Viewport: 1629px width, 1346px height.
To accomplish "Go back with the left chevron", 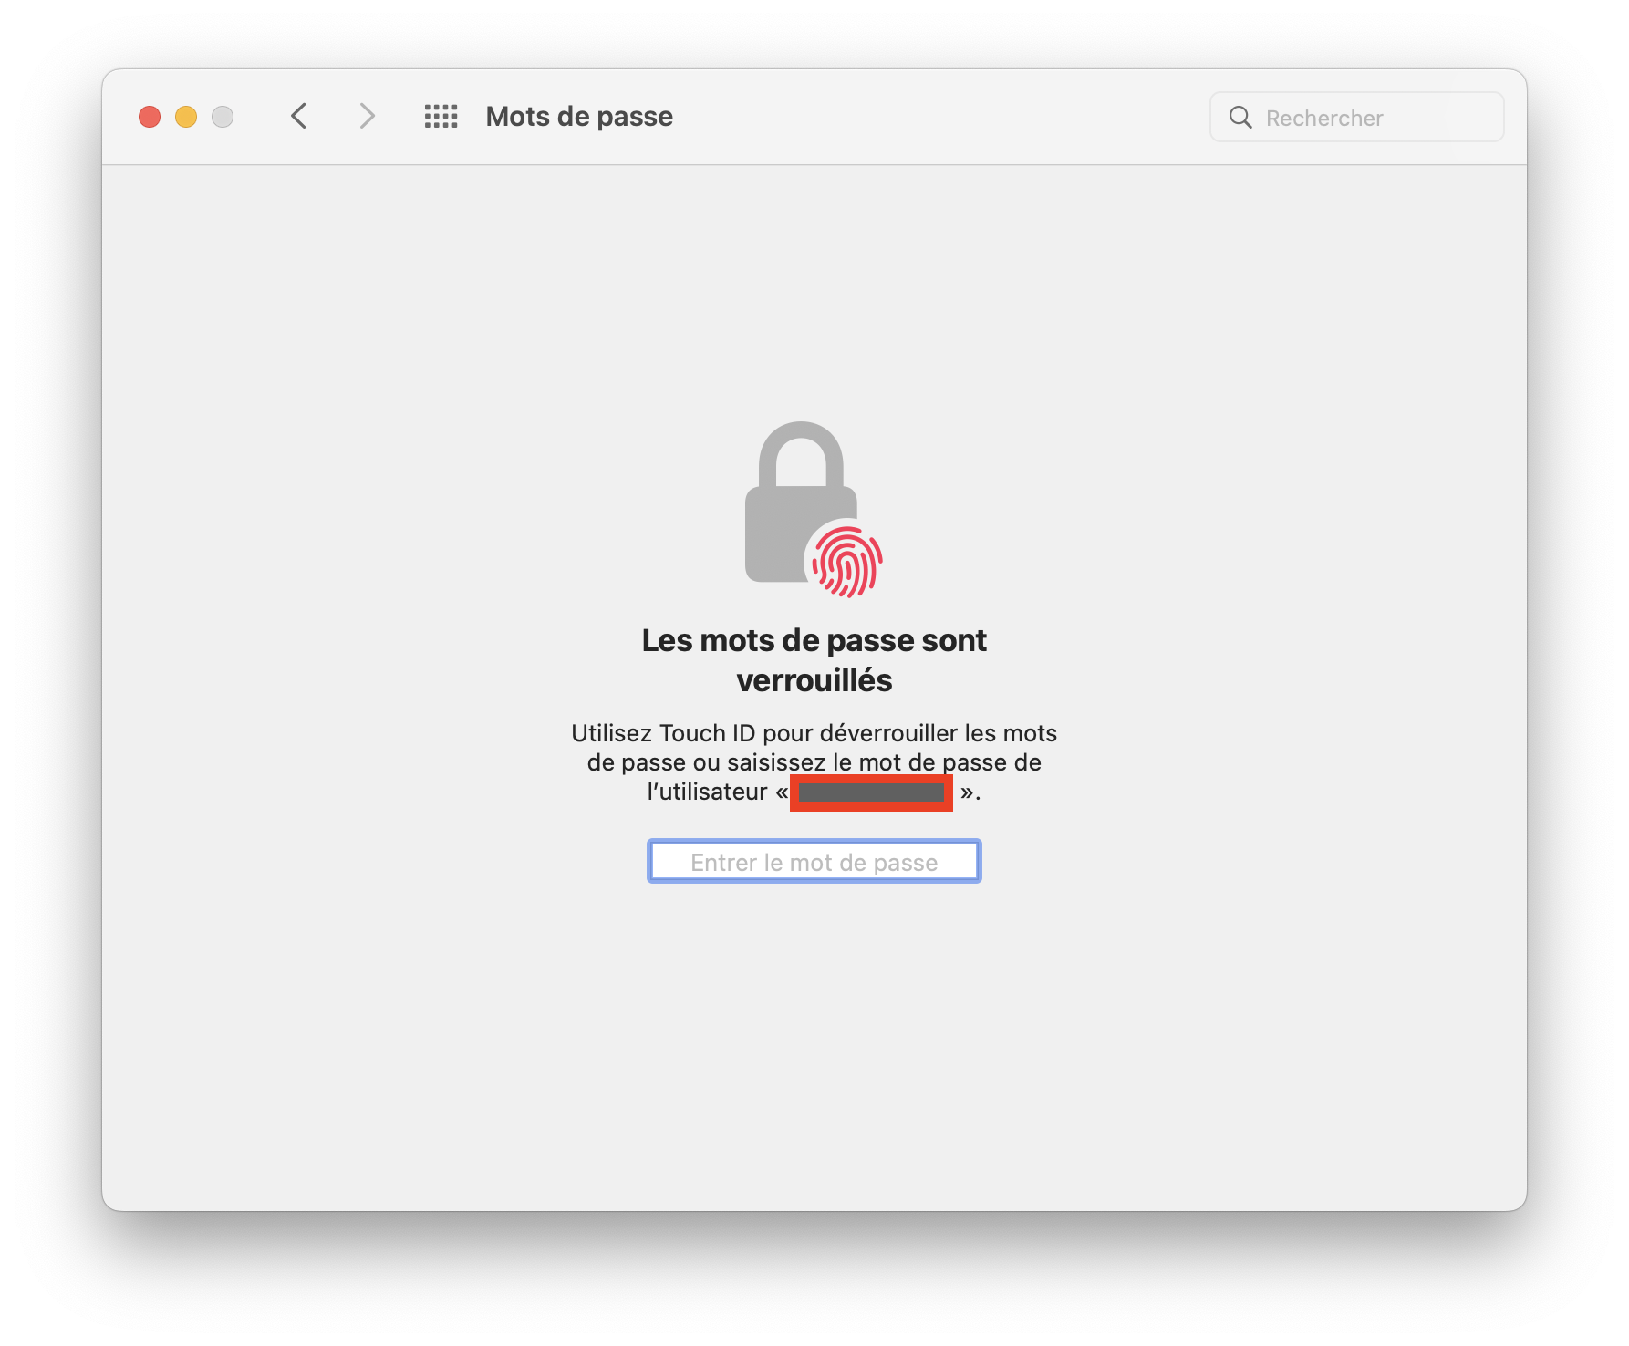I will point(298,117).
